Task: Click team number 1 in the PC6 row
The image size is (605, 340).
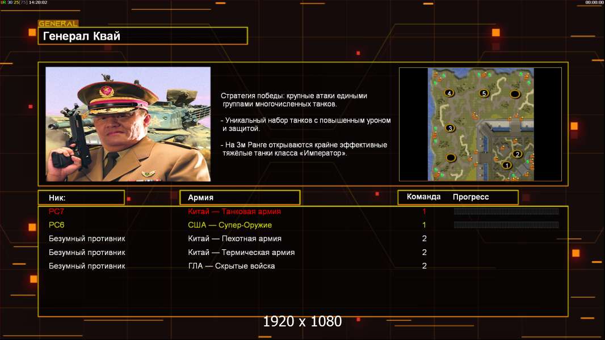Action: pyautogui.click(x=424, y=225)
